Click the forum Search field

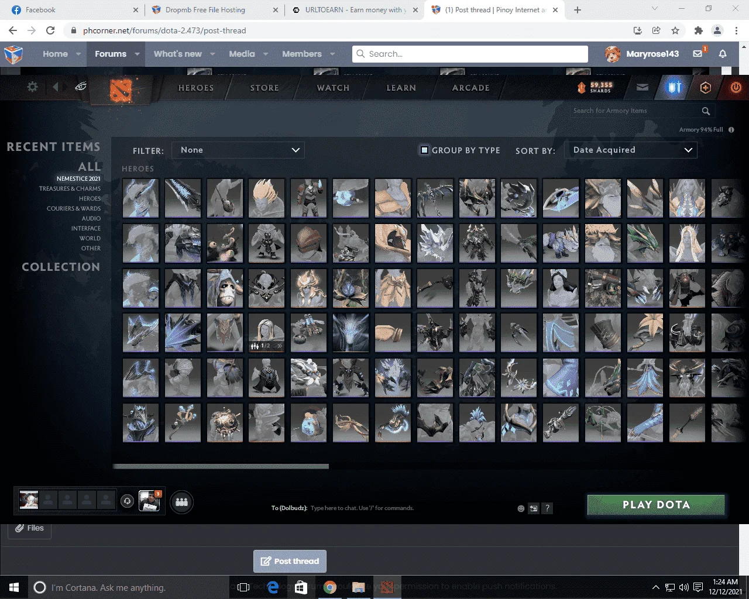pyautogui.click(x=470, y=54)
